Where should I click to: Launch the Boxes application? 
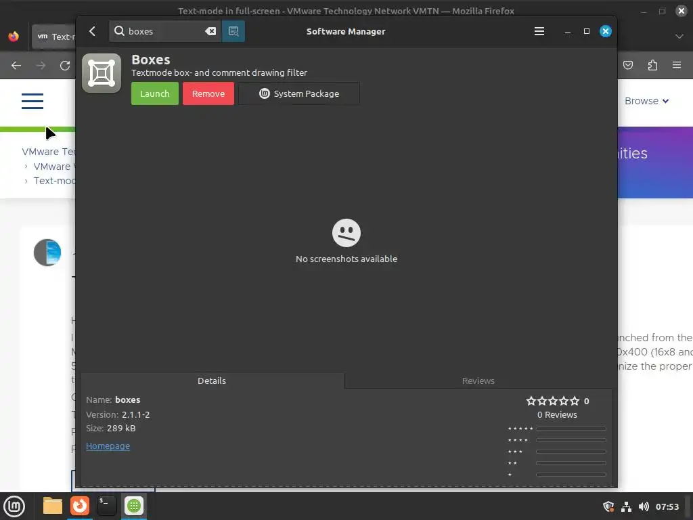click(155, 93)
